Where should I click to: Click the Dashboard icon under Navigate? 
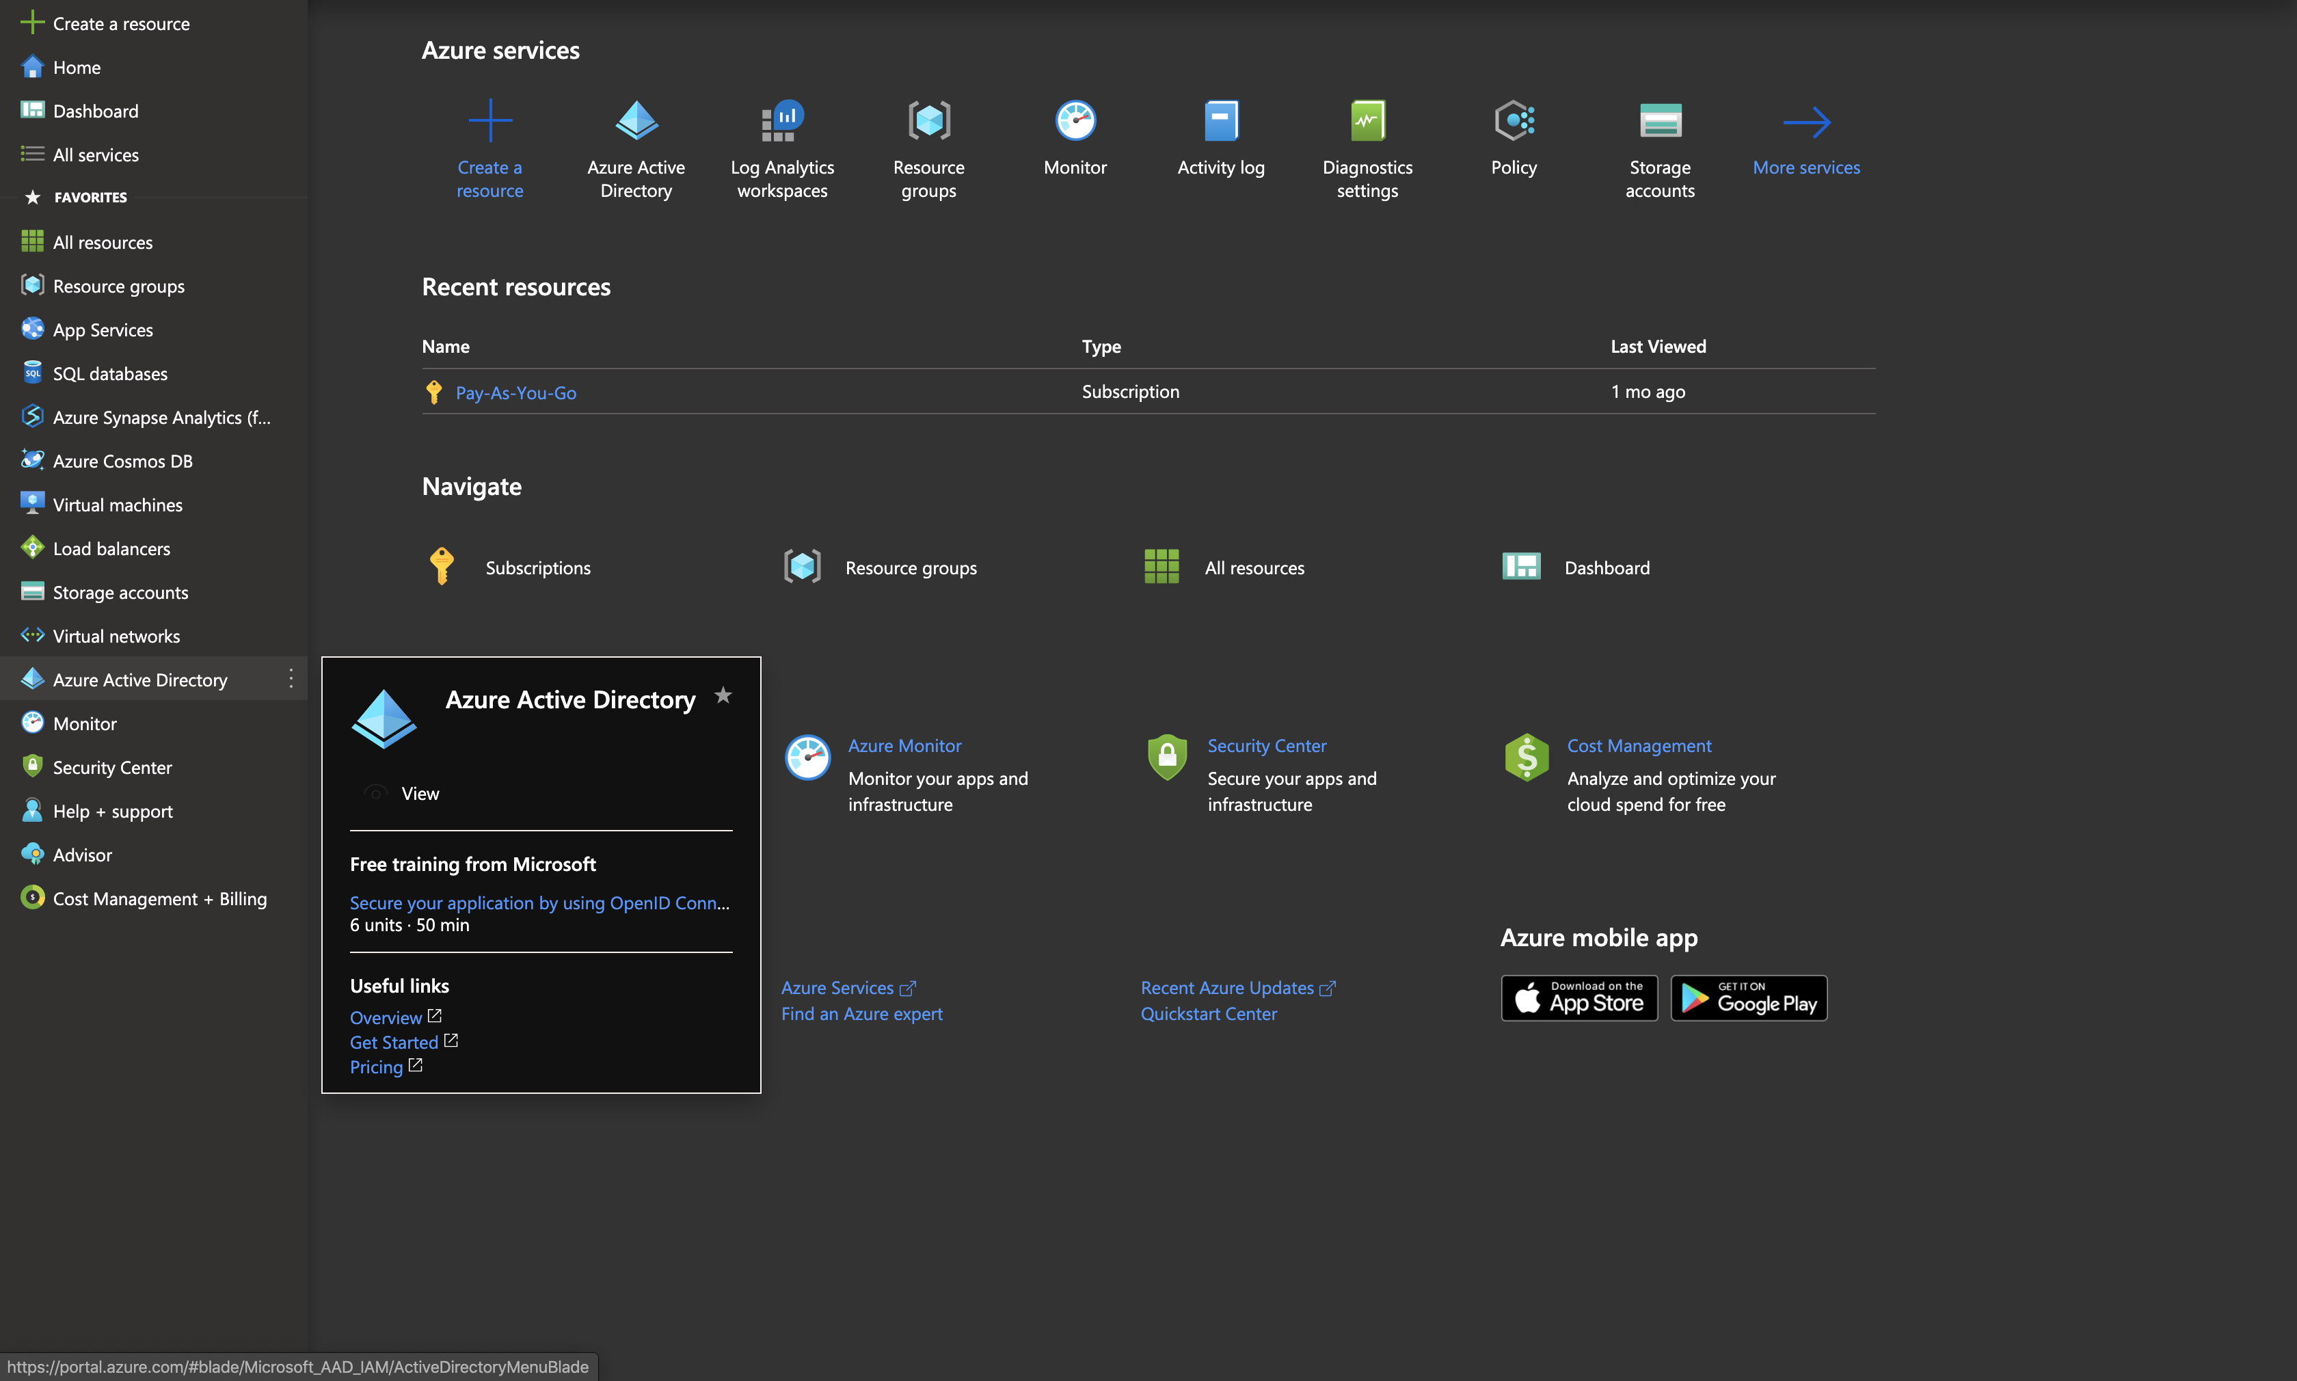[x=1521, y=567]
